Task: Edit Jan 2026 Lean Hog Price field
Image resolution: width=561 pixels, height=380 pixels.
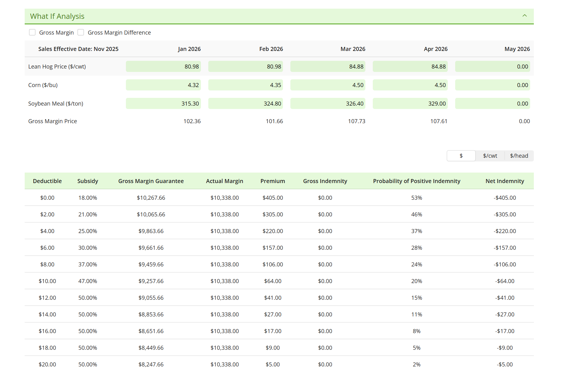Action: pyautogui.click(x=163, y=67)
